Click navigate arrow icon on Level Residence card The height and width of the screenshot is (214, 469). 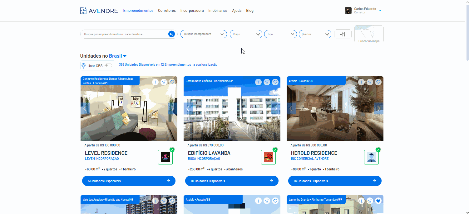click(164, 82)
